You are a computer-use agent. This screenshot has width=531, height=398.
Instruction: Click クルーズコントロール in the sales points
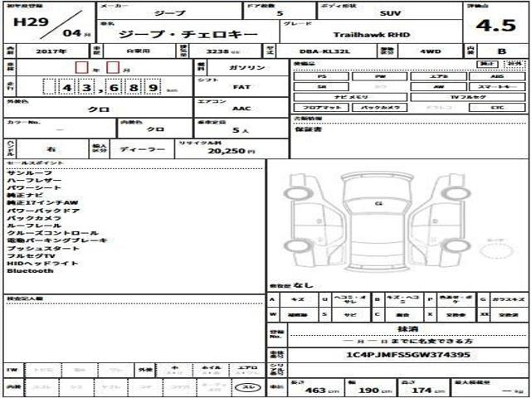coord(52,233)
